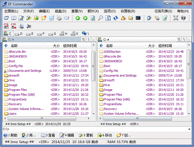The width and height of the screenshot is (194, 147).
Task: Select Program Files folder in left panel
Action: [x=17, y=90]
